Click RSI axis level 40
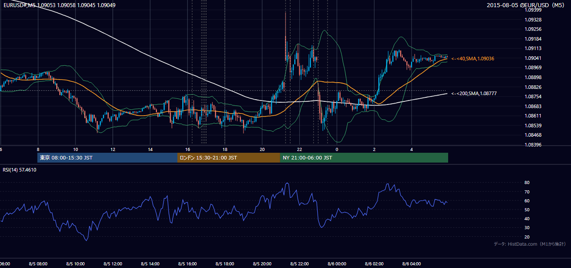Image resolution: width=571 pixels, height=268 pixels. 527,218
